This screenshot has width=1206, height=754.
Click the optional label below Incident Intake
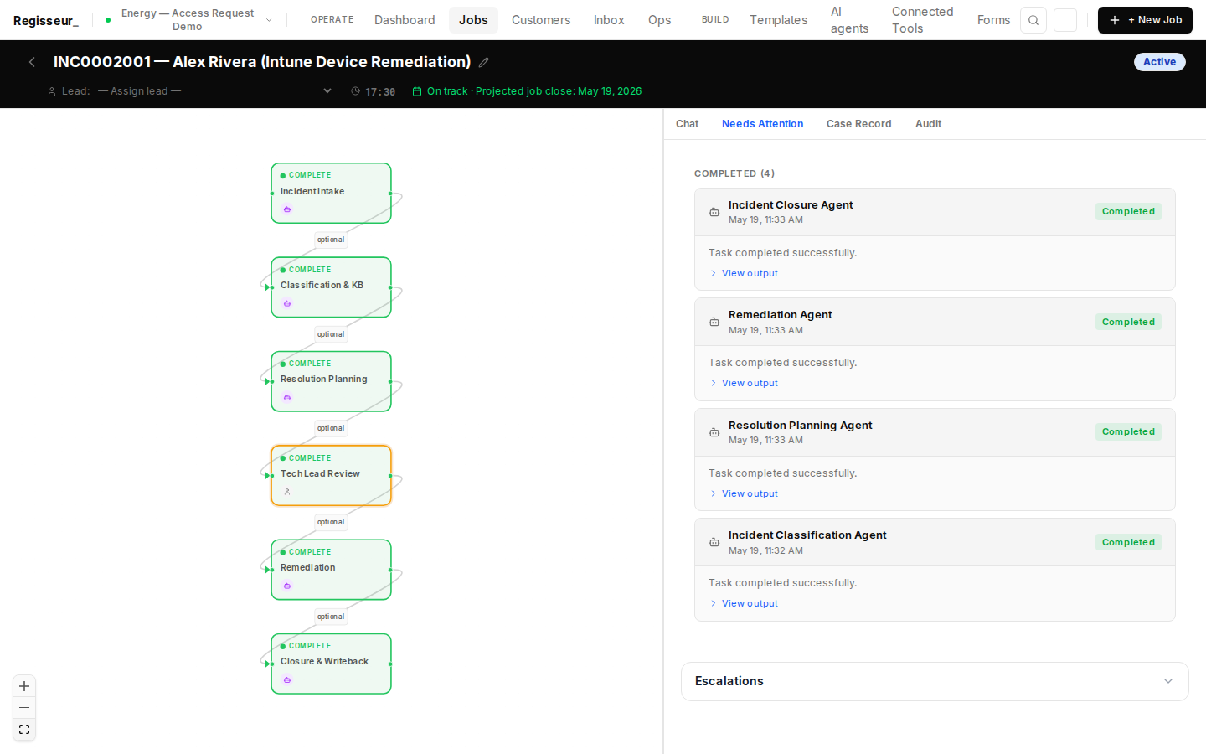[331, 240]
